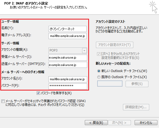Click the 次へ(N) next button

click(120, 123)
